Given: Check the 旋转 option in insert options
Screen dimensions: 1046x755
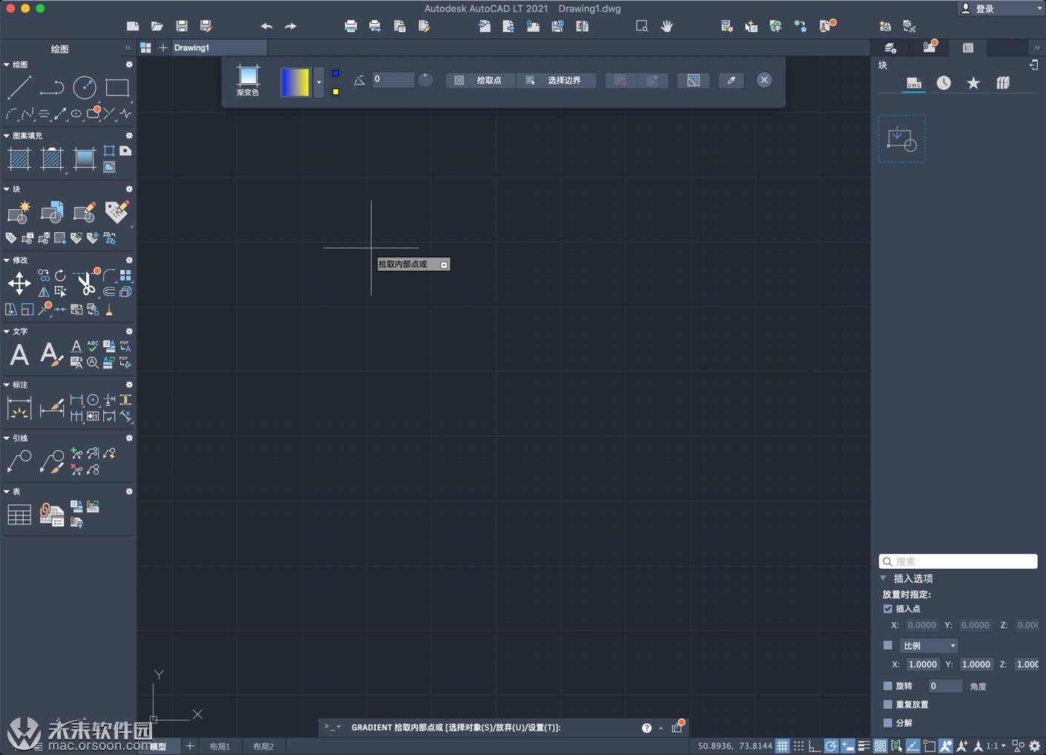Looking at the screenshot, I should (x=888, y=685).
